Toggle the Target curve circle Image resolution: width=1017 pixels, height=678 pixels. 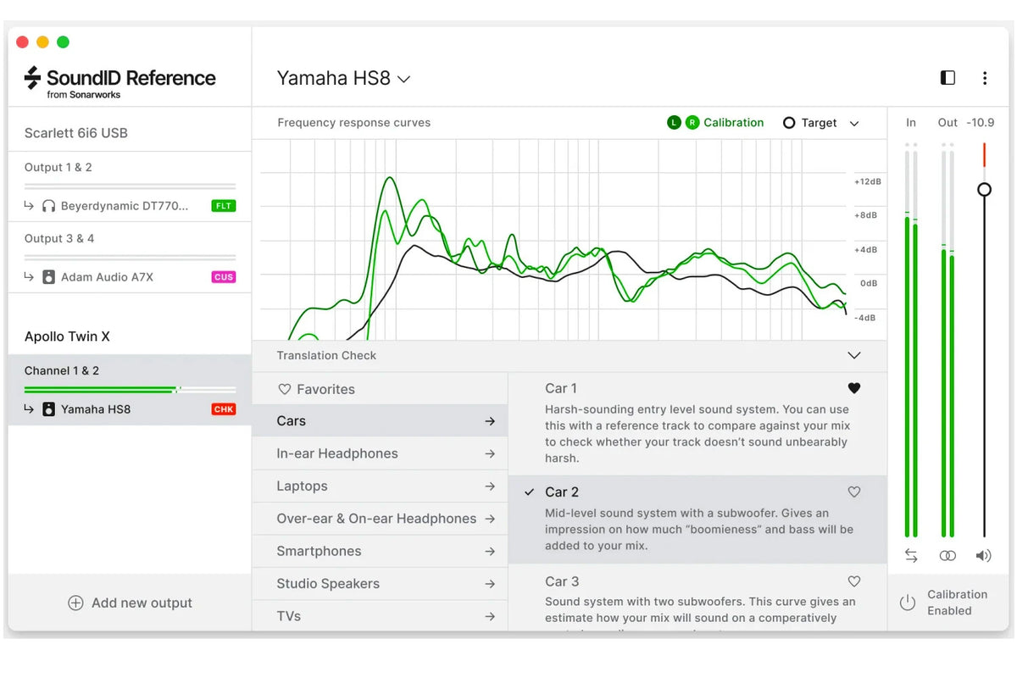pos(789,123)
